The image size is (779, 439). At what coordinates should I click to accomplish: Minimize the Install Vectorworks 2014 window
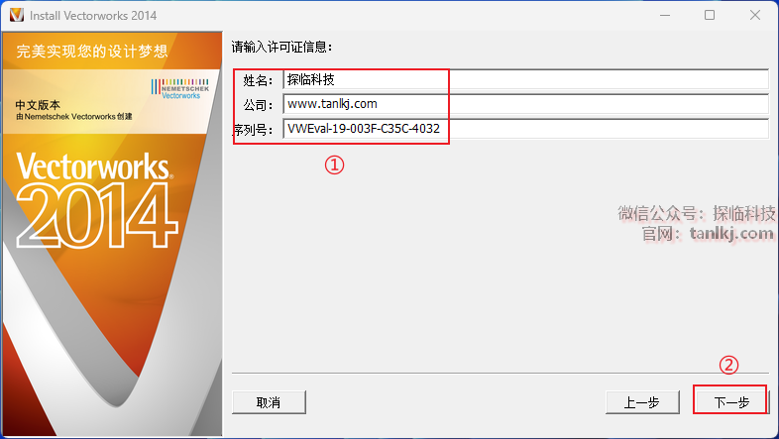point(664,16)
